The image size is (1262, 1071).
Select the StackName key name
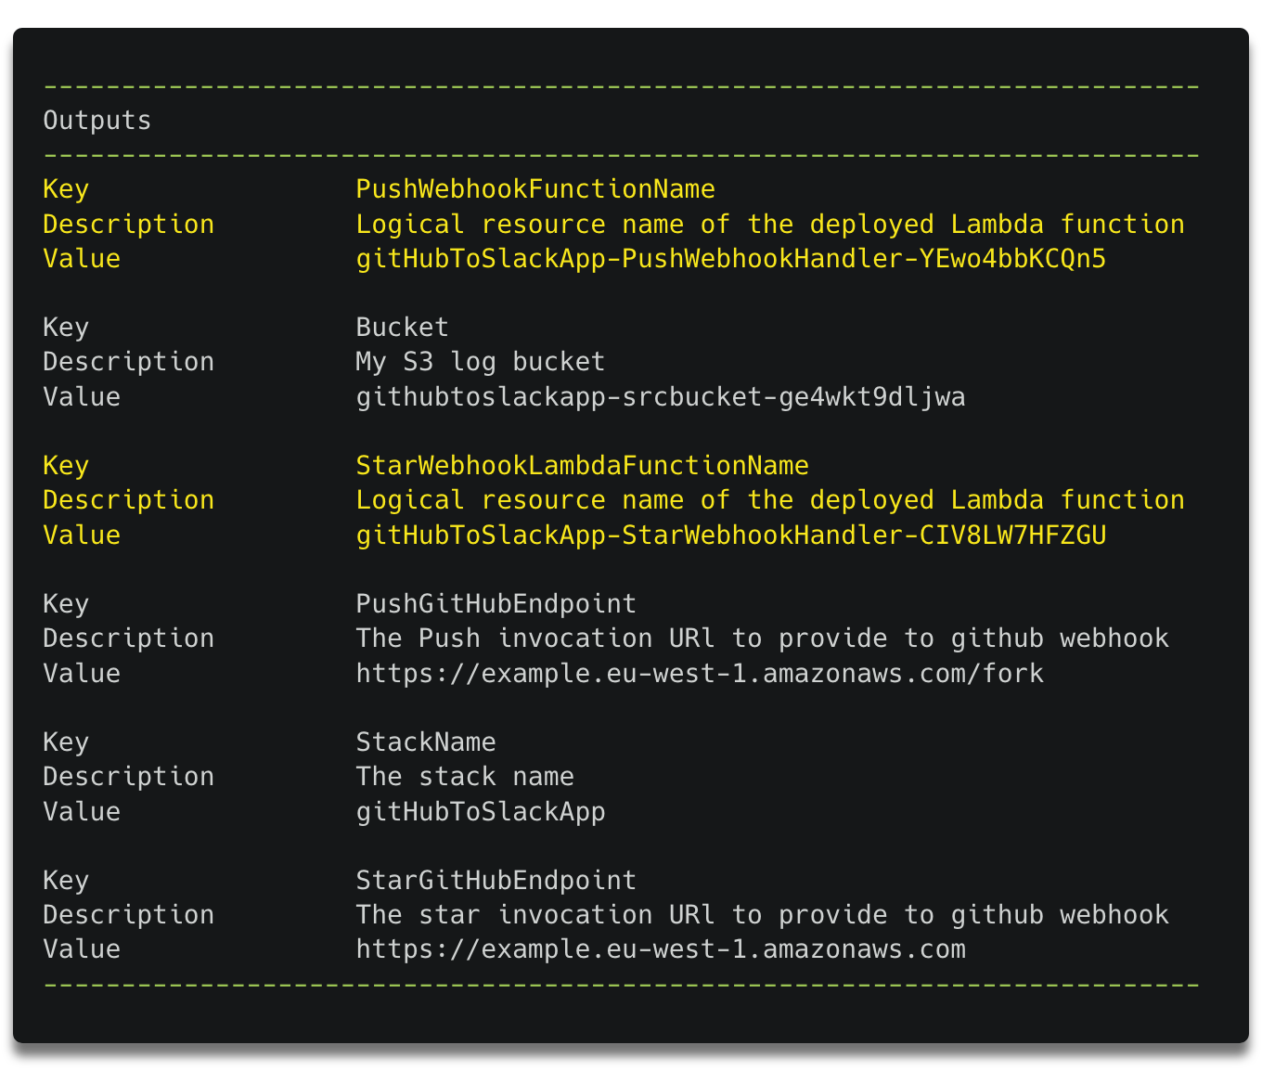coord(426,742)
